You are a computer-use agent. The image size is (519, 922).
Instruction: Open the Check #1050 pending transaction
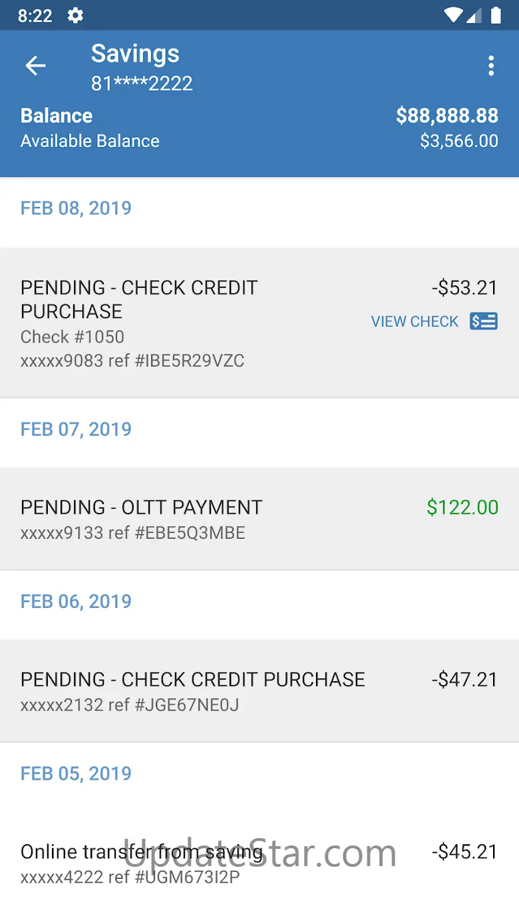[200, 323]
